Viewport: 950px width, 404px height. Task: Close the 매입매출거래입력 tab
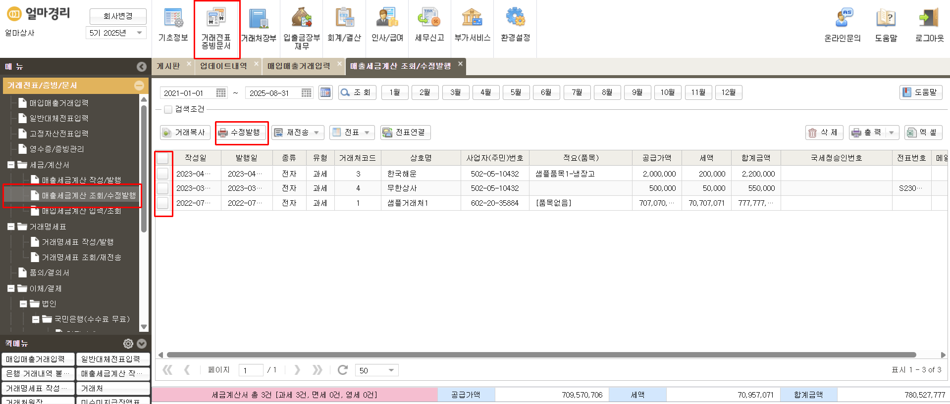coord(340,63)
